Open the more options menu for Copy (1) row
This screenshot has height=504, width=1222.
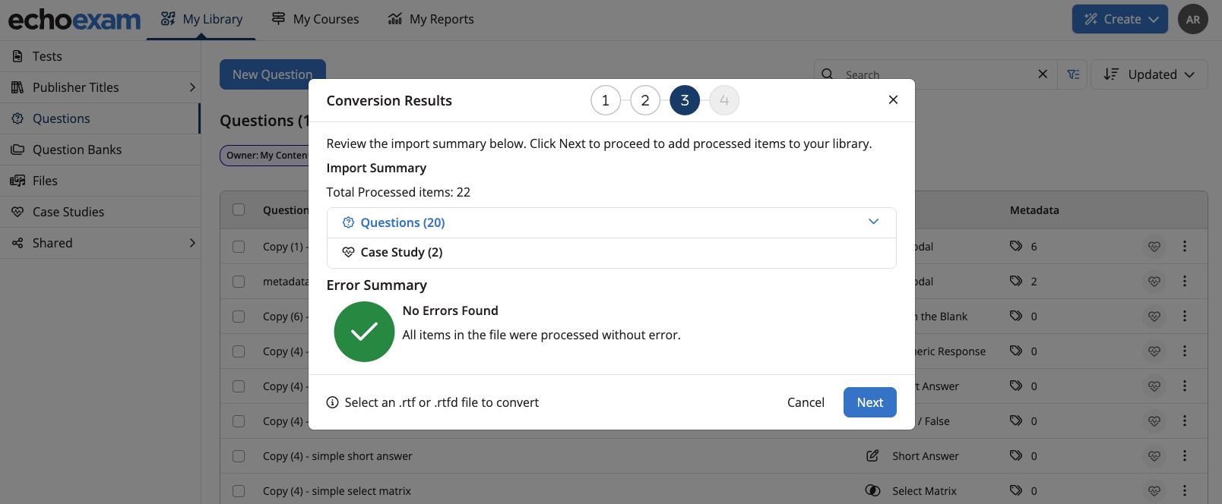coord(1184,246)
